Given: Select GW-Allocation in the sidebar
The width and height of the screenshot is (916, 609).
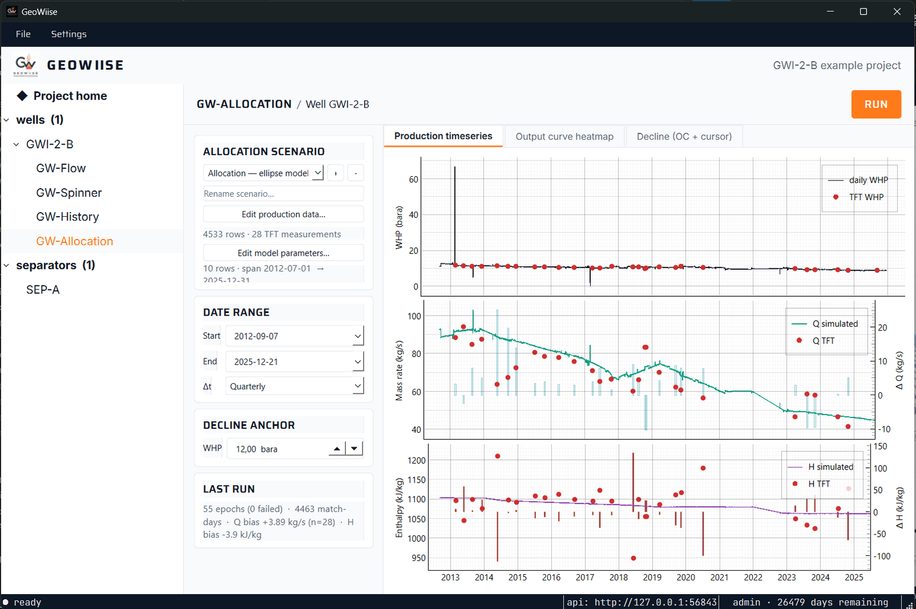Looking at the screenshot, I should (74, 241).
